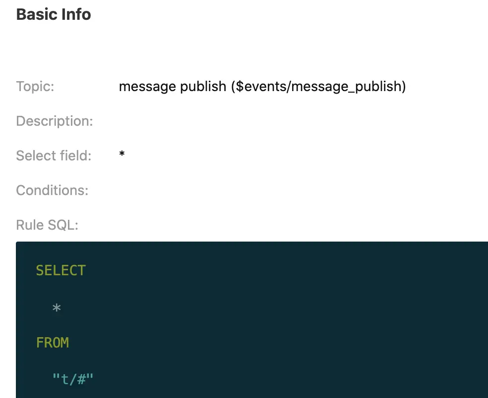488x398 pixels.
Task: Click the word "Basic" in the heading
Action: coord(34,14)
